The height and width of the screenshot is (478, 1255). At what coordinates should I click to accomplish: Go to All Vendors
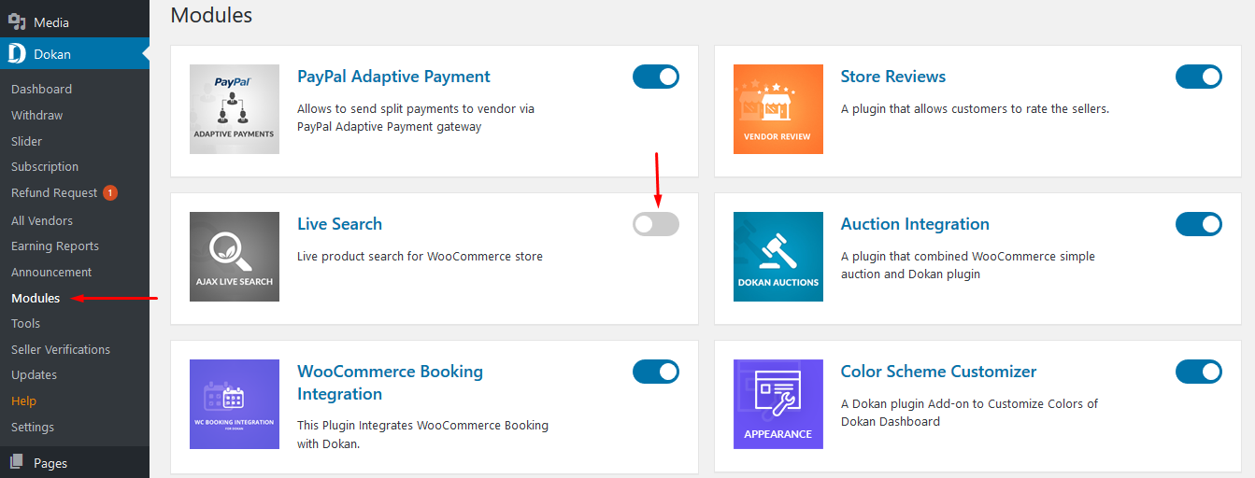42,221
